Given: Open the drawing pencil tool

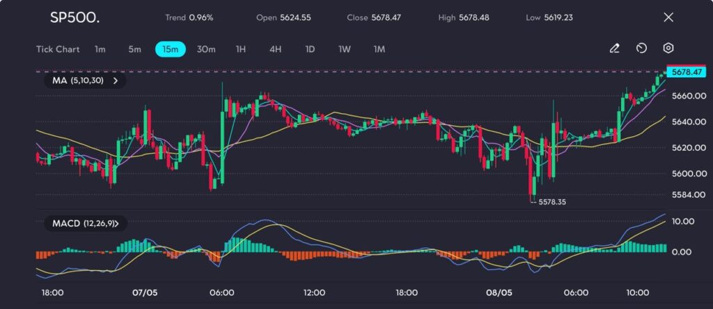Looking at the screenshot, I should coord(614,49).
